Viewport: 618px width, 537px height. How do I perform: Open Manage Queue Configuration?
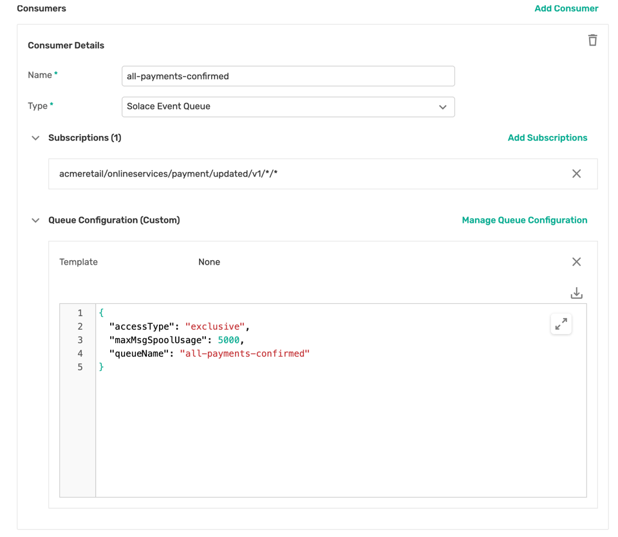tap(524, 220)
